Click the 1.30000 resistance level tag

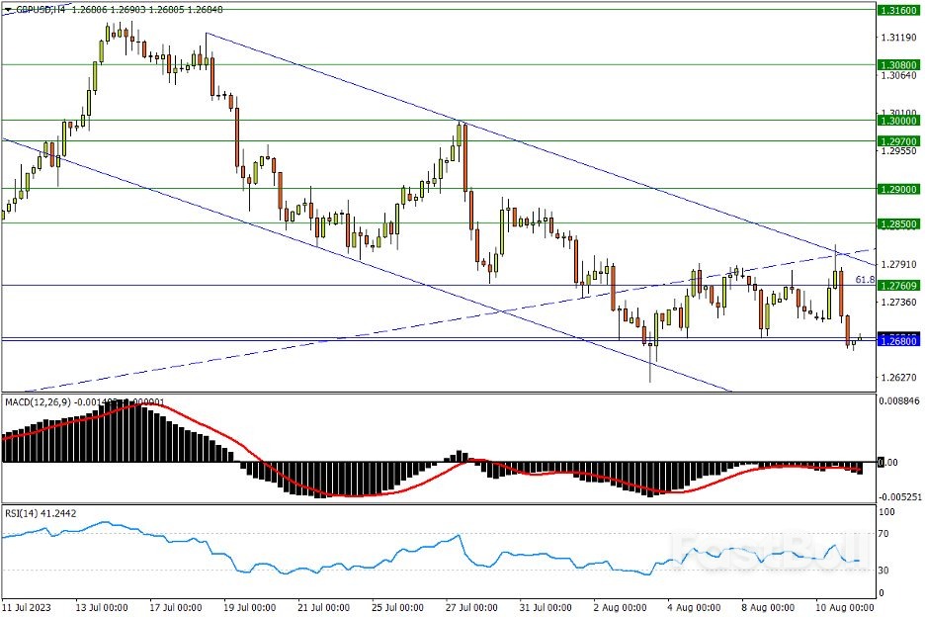click(898, 120)
